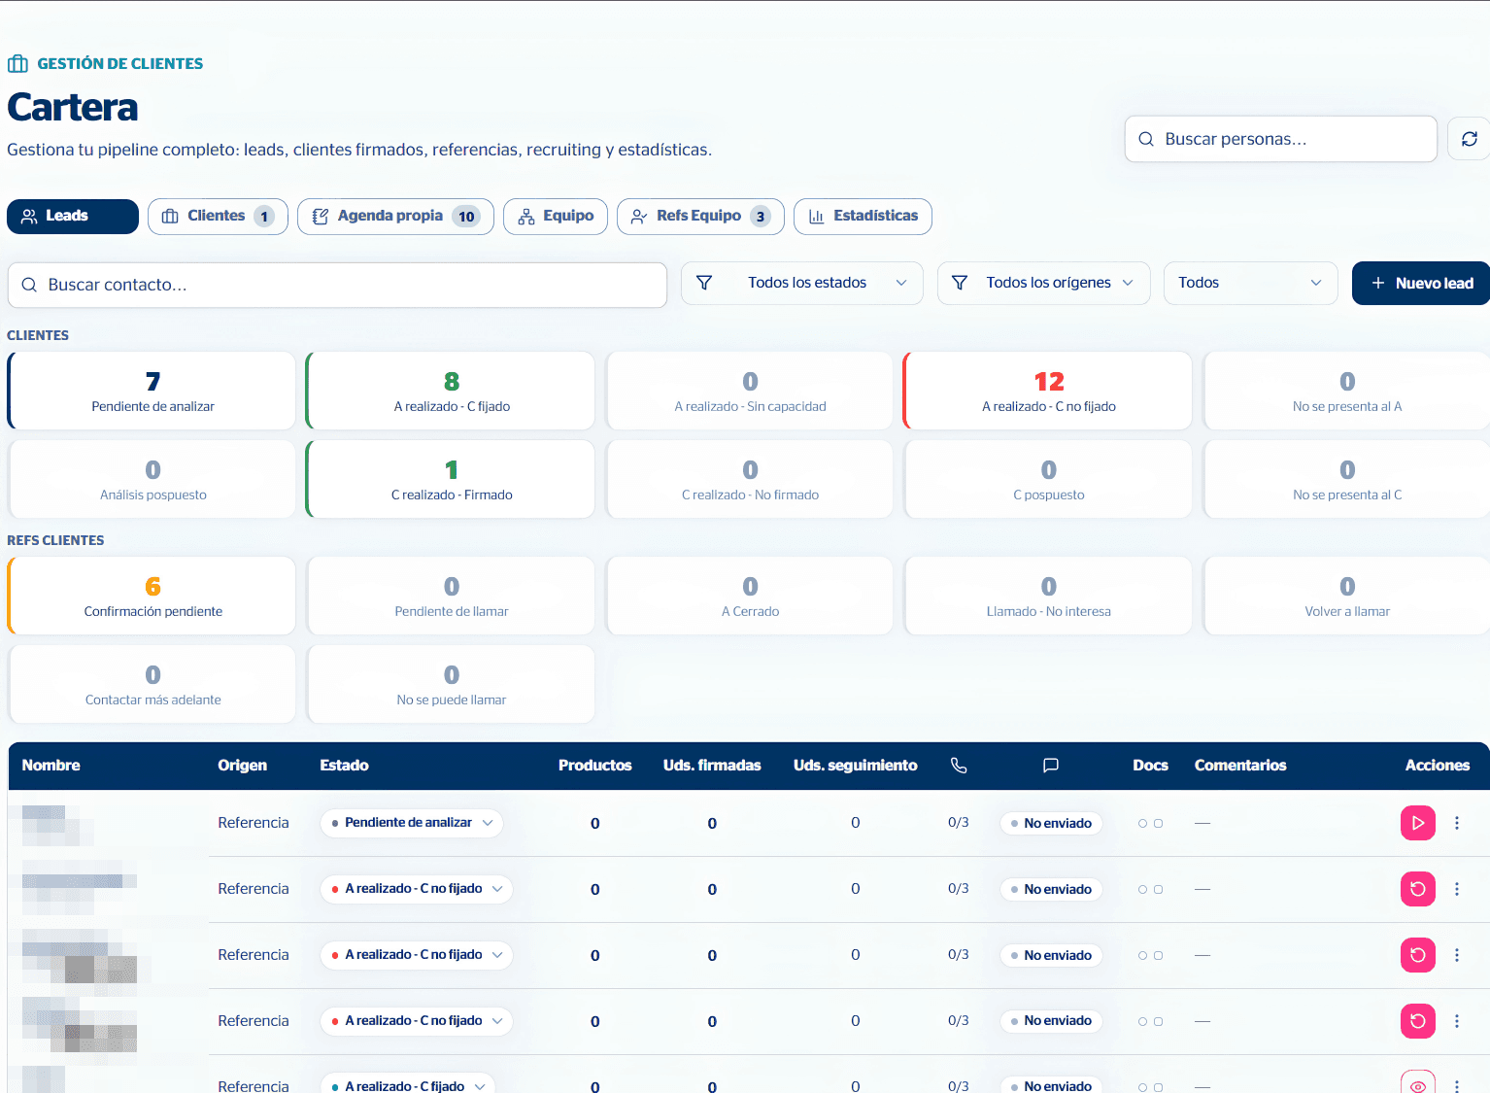
Task: Click the refresh icon beside Buscar personas
Action: [1469, 139]
